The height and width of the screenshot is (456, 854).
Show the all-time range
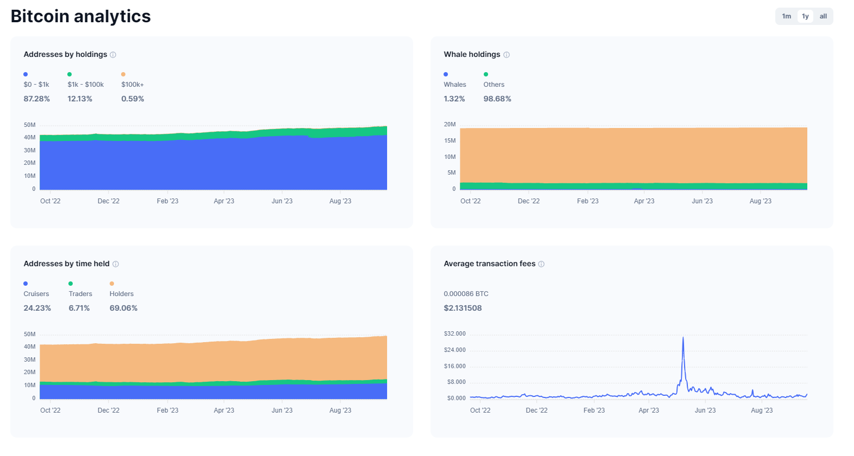tap(823, 16)
